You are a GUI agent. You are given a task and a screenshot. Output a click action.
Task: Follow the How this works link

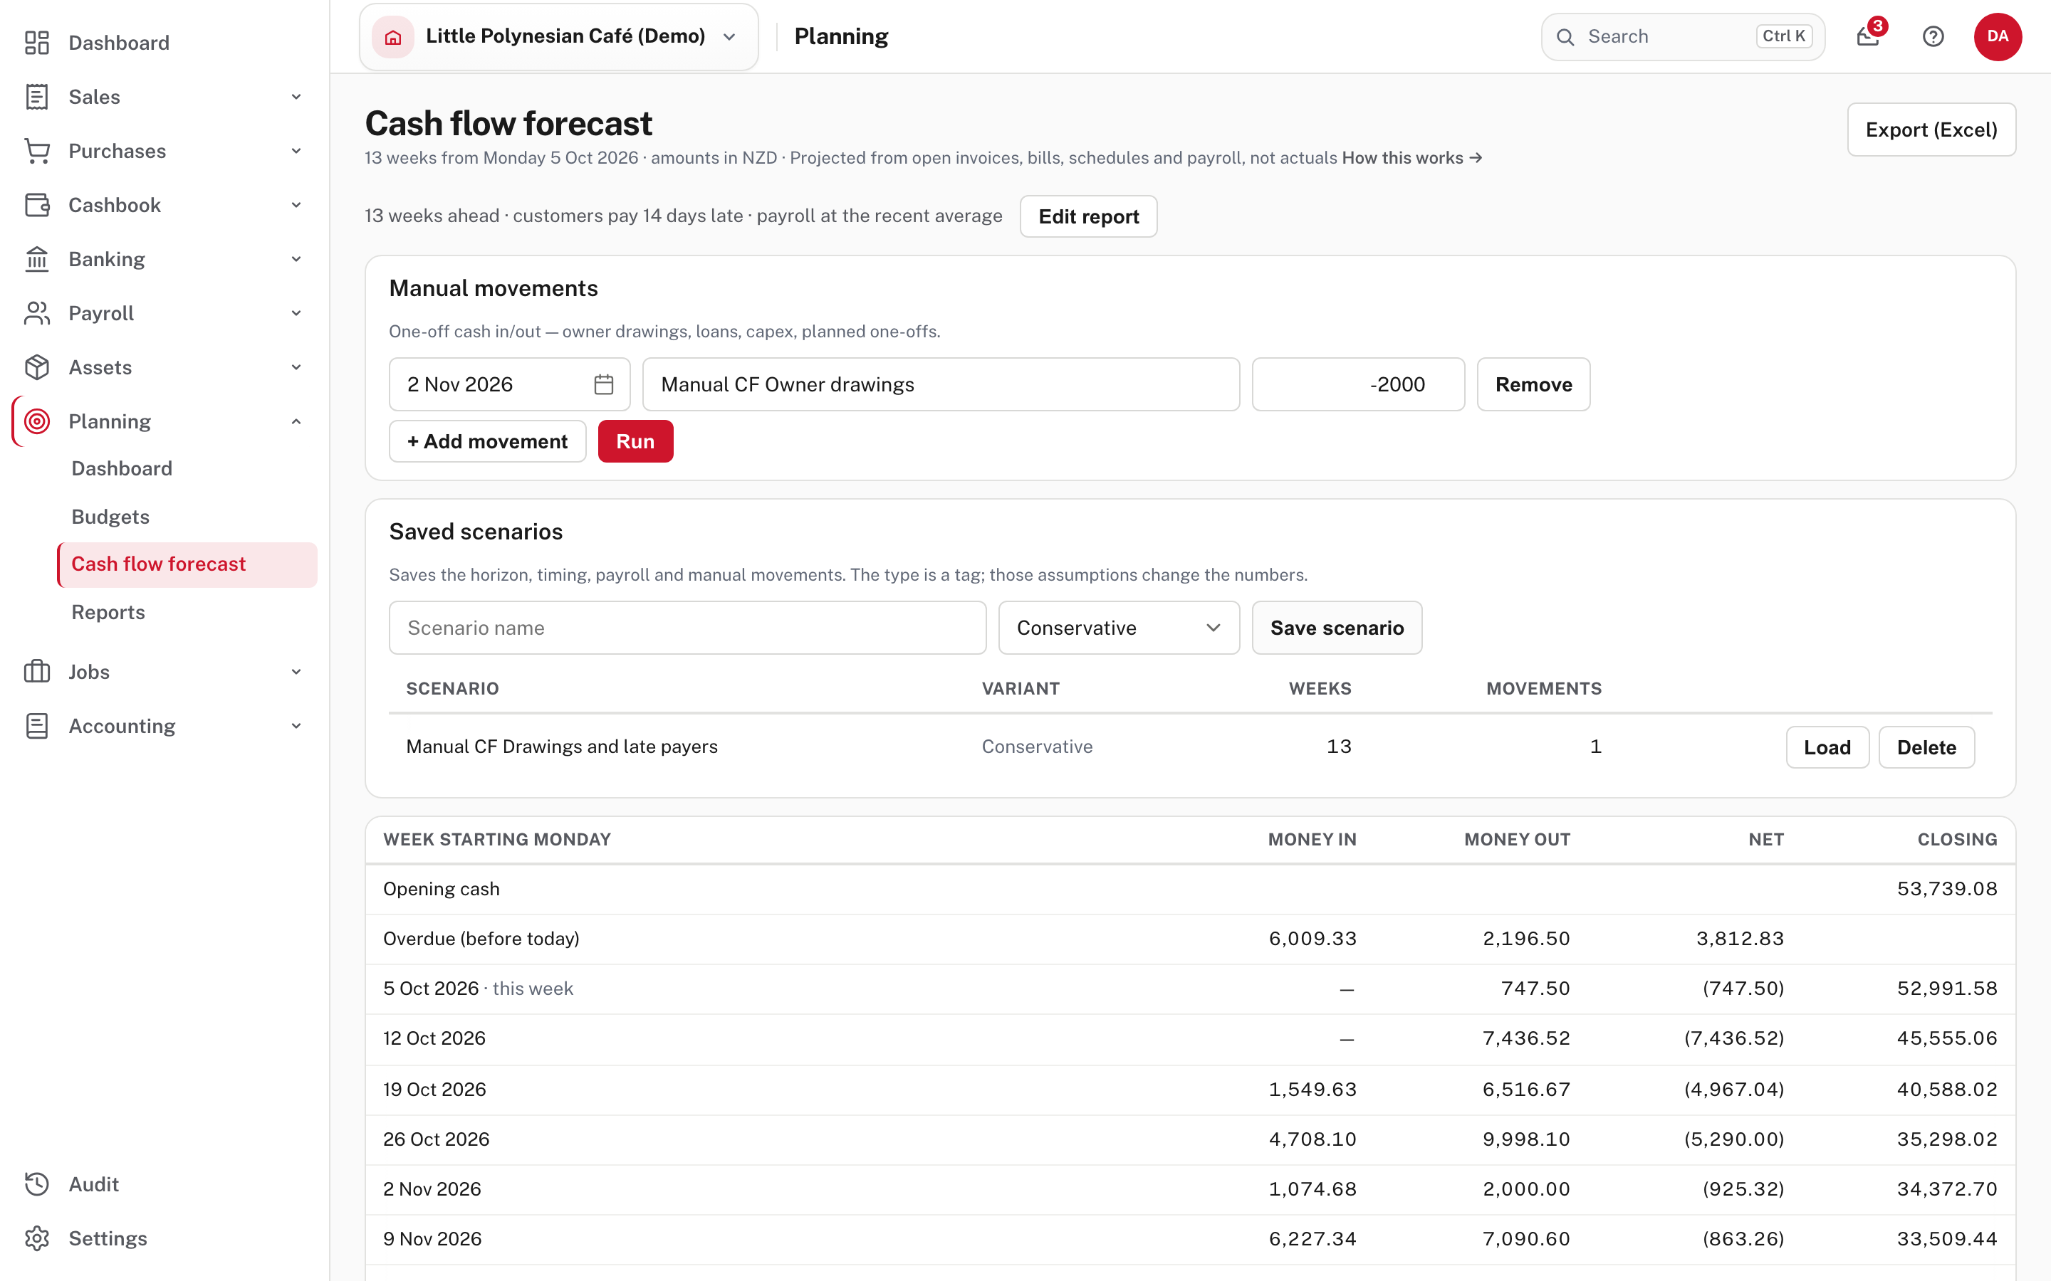coord(1411,157)
